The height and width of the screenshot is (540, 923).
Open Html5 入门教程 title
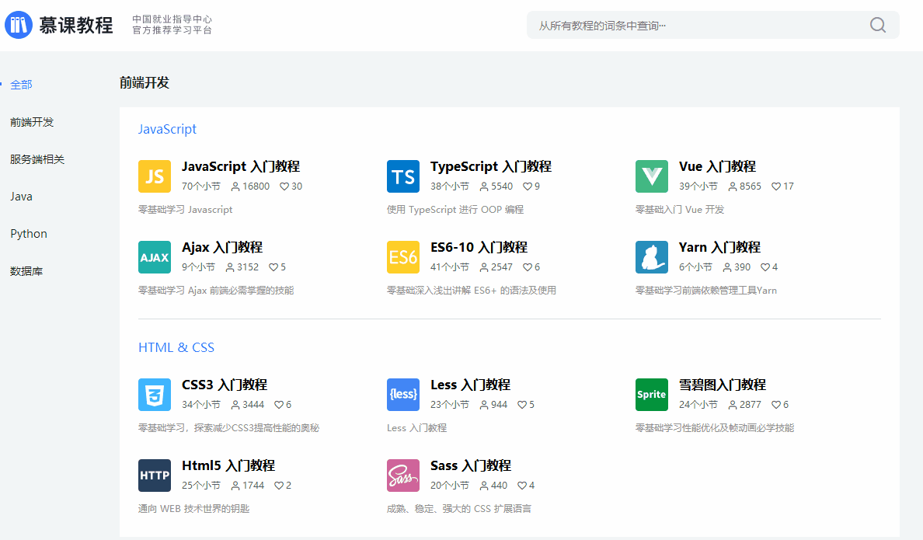coord(228,466)
